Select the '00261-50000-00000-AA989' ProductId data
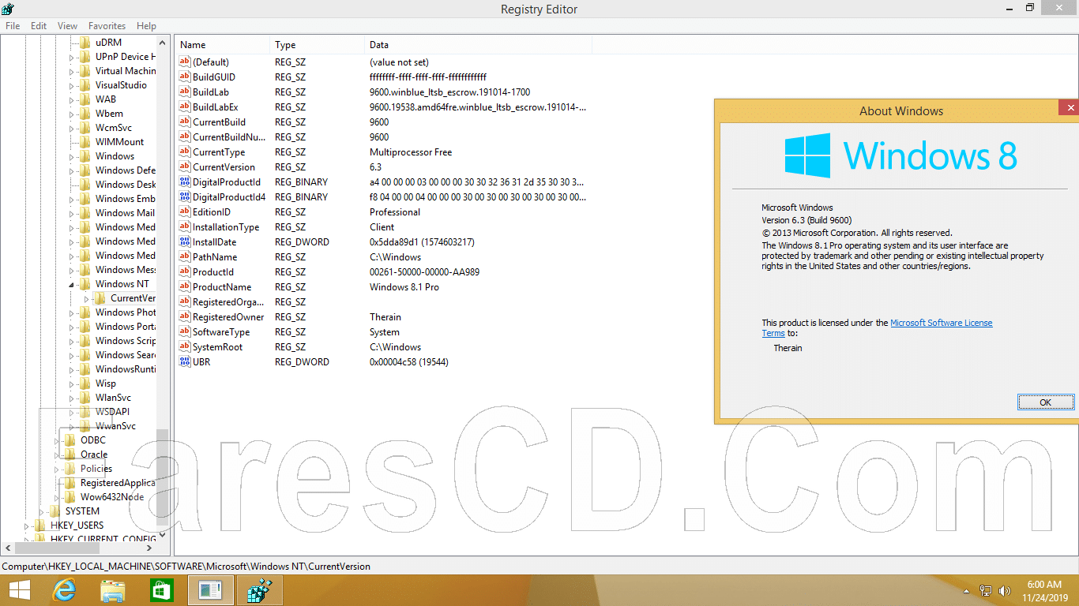The width and height of the screenshot is (1079, 606). pyautogui.click(x=424, y=272)
